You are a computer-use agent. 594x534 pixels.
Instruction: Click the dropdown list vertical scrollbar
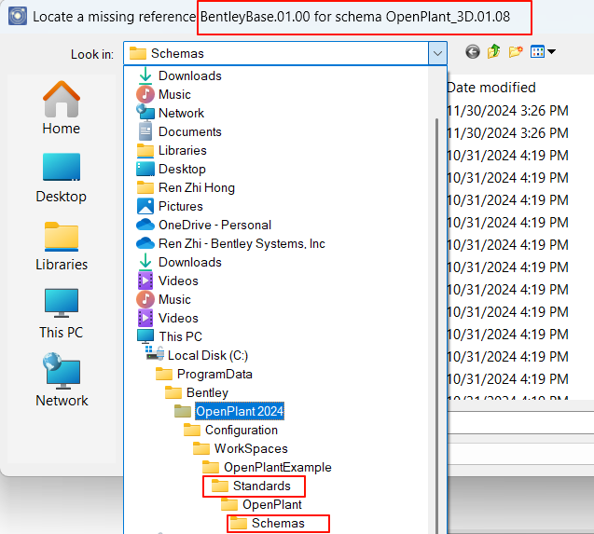coord(436,325)
